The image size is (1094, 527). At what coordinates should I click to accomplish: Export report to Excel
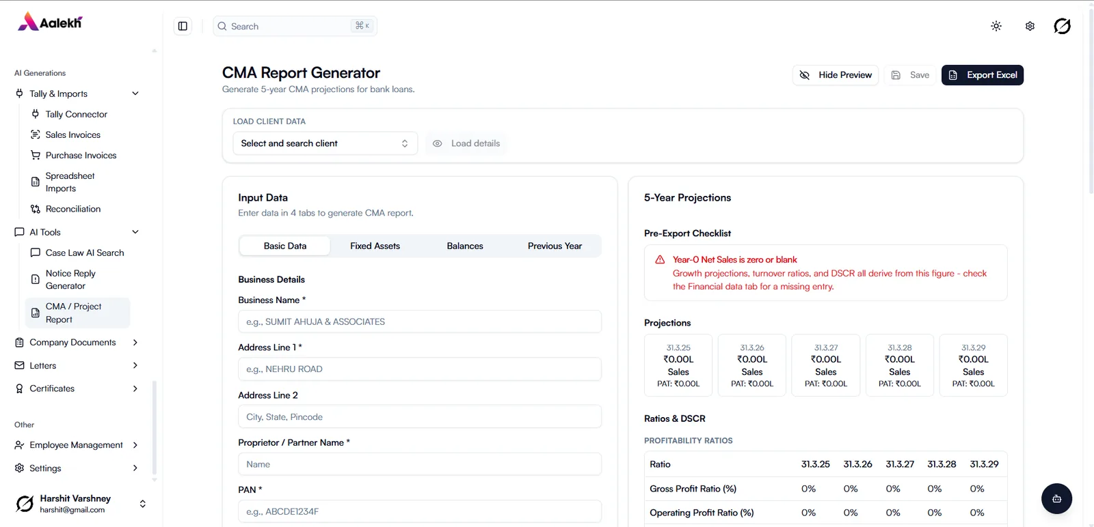click(983, 75)
